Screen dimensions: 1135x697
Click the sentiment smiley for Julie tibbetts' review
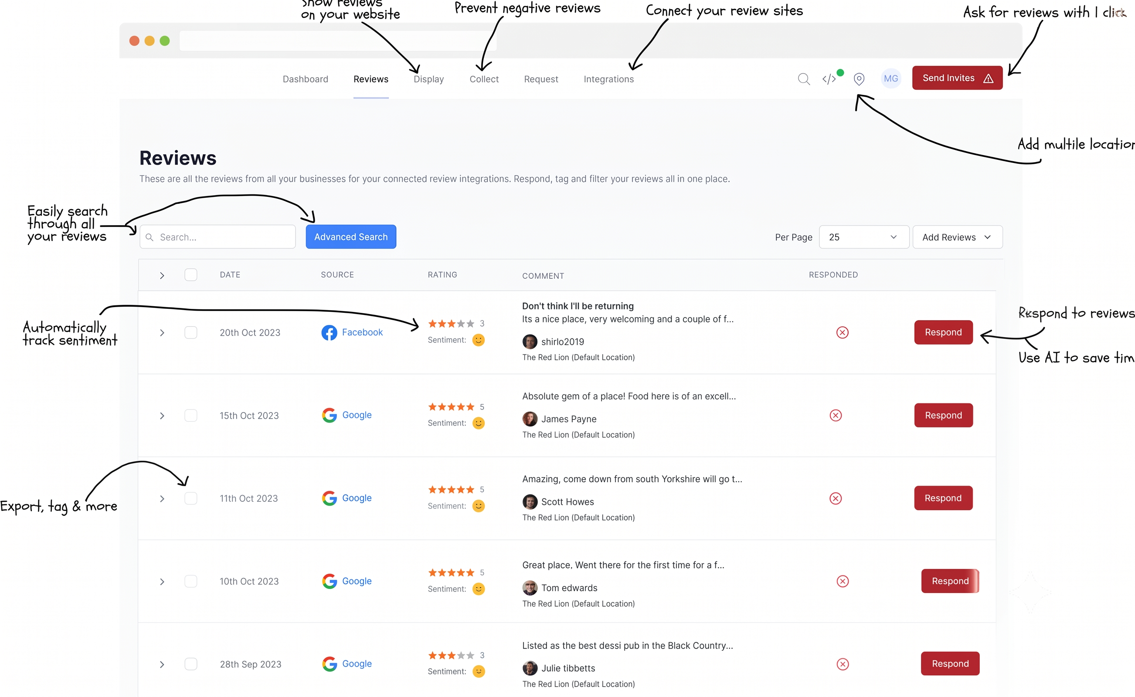tap(478, 672)
